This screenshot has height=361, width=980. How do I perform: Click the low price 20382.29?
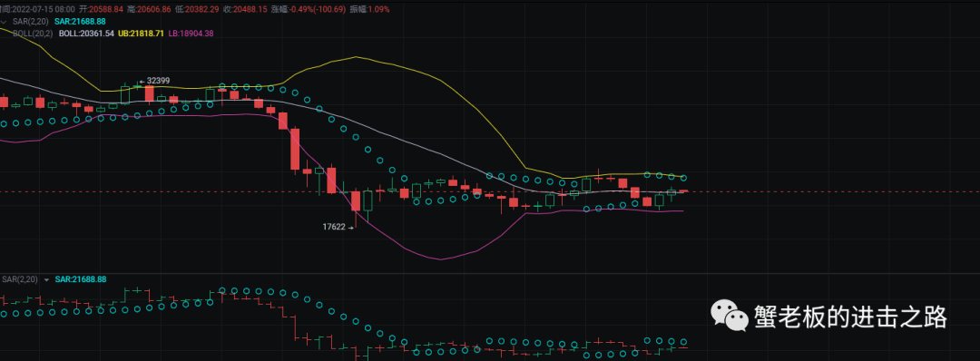[201, 10]
